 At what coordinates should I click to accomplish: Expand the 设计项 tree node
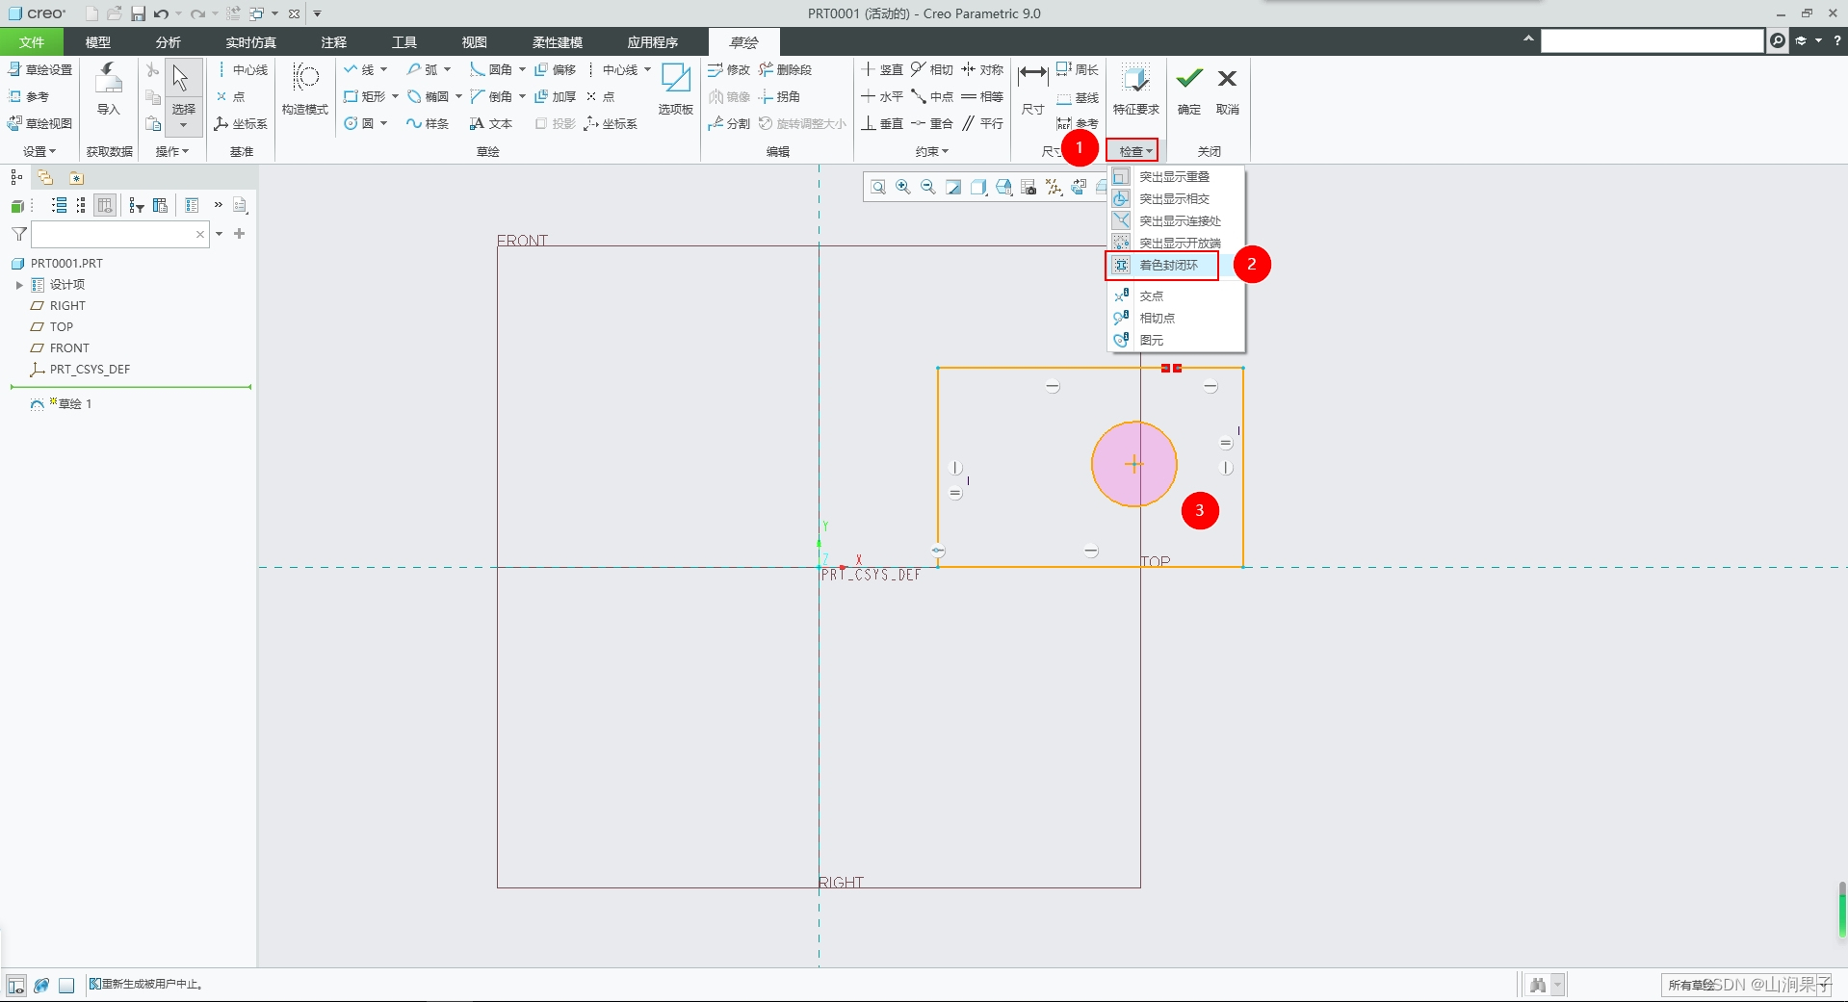(x=19, y=285)
